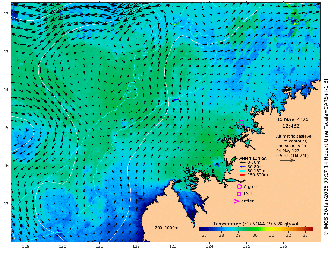The width and height of the screenshot is (328, 253).
Task: Click the temperature colorbar
Action: (x=256, y=229)
